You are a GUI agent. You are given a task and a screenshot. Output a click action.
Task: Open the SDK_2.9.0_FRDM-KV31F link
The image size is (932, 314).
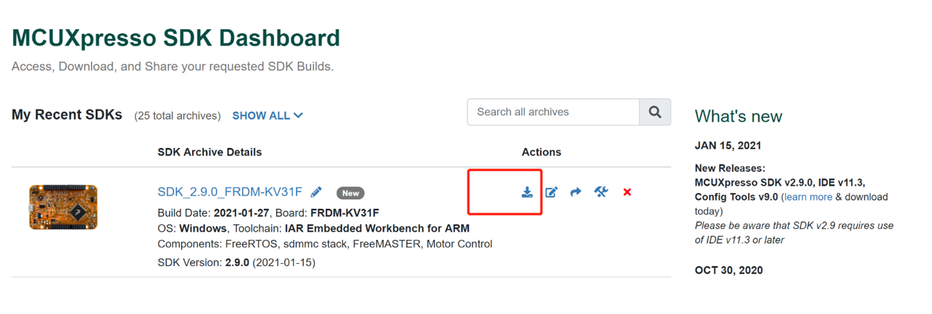click(x=230, y=192)
